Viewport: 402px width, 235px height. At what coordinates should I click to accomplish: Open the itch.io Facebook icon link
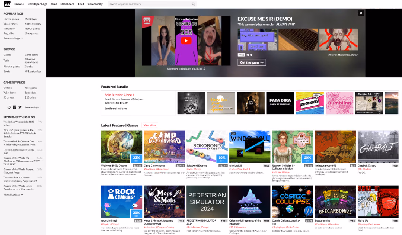pyautogui.click(x=15, y=107)
